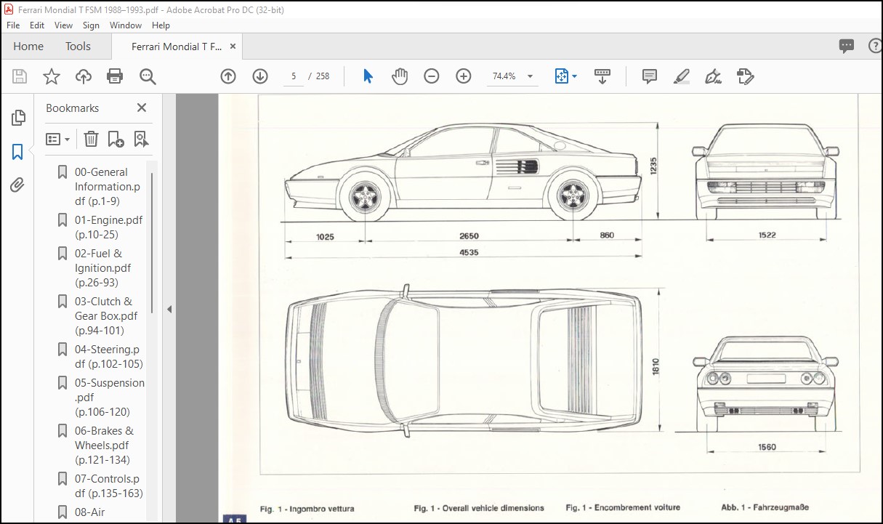Click the '4535' overall length dimension
The image size is (883, 524).
click(x=469, y=252)
